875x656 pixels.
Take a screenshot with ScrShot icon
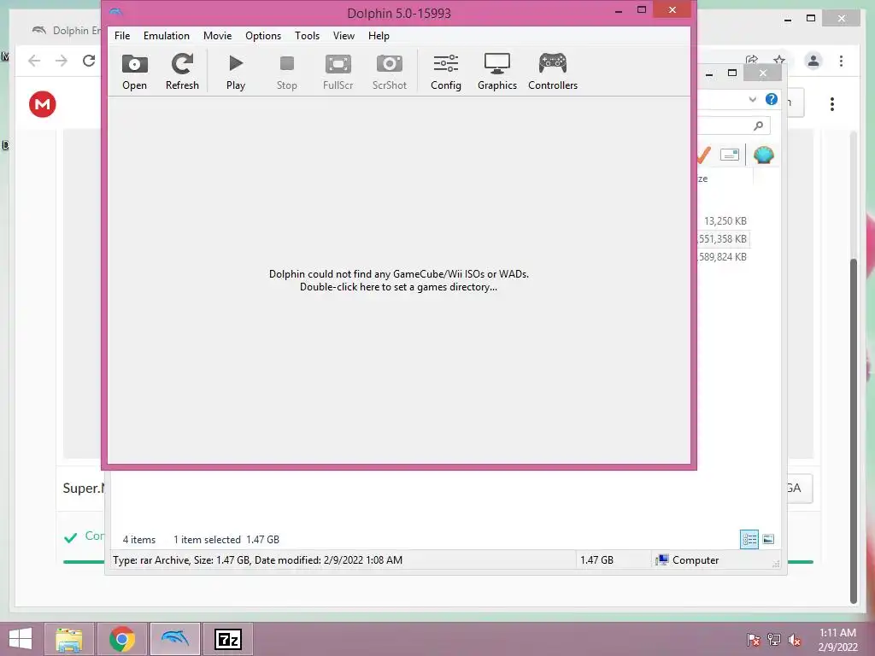(390, 72)
